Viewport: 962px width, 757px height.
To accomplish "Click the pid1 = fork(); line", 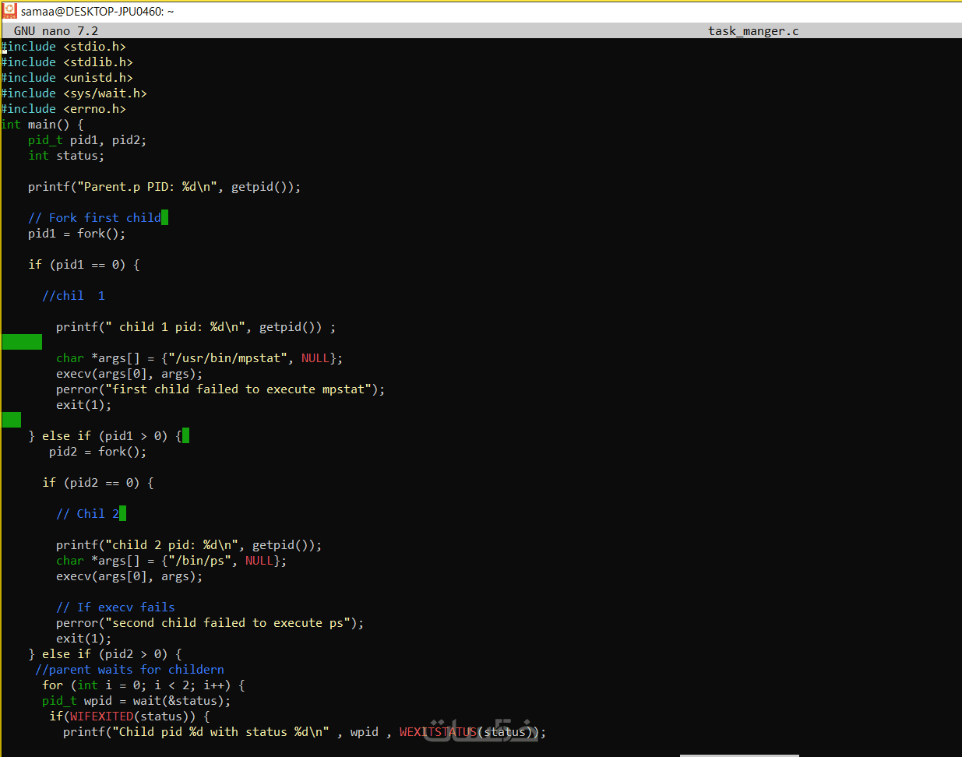I will [76, 234].
